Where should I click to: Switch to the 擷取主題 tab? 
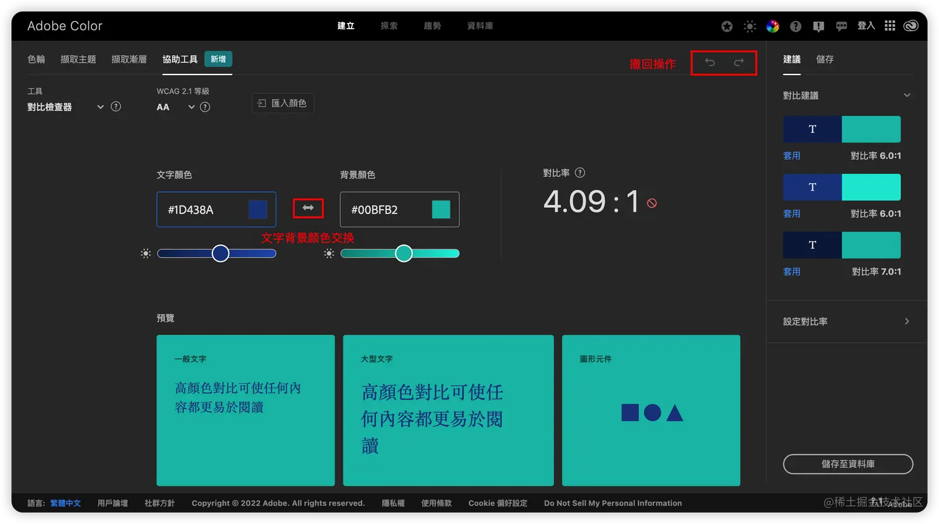[x=78, y=59]
